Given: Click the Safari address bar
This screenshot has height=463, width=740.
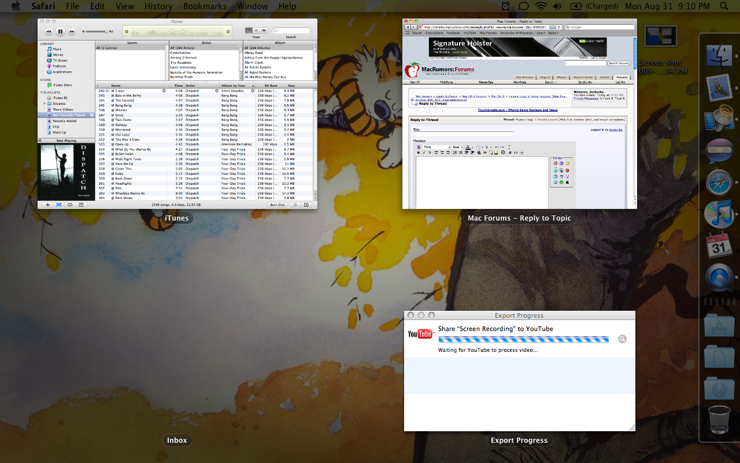Looking at the screenshot, I should 490,27.
